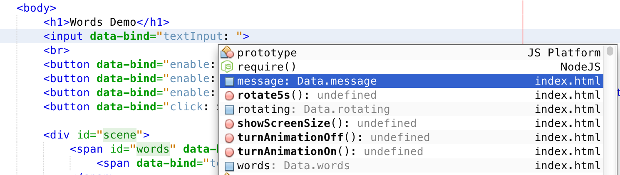Click the red method icon beside showScreenSize()

pos(229,124)
